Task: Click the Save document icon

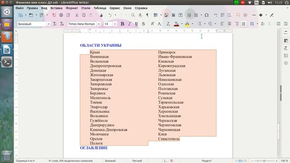Action: tap(41, 15)
